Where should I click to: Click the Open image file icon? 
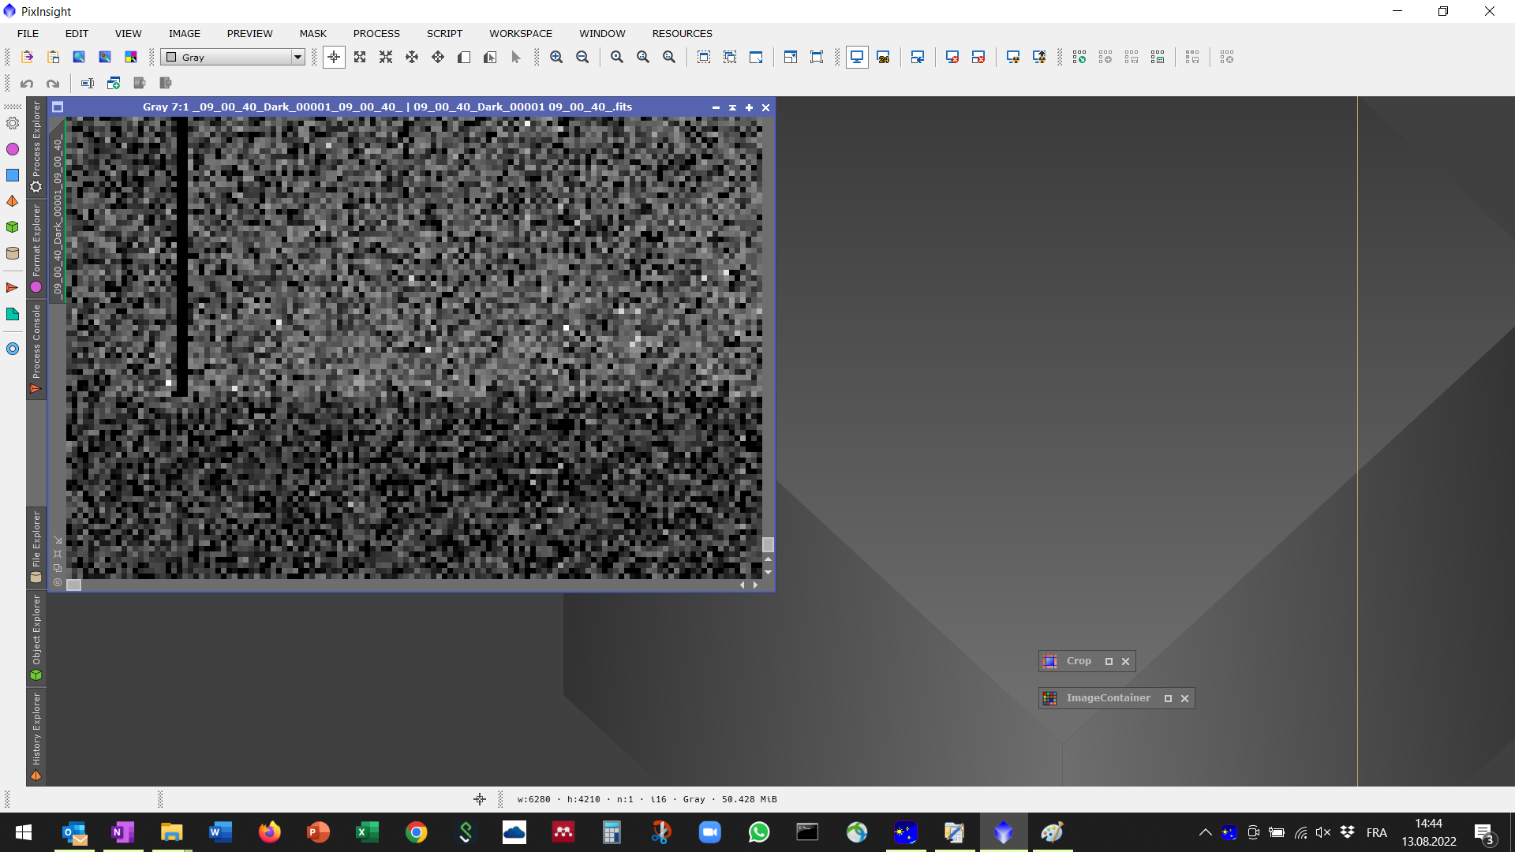pos(27,57)
